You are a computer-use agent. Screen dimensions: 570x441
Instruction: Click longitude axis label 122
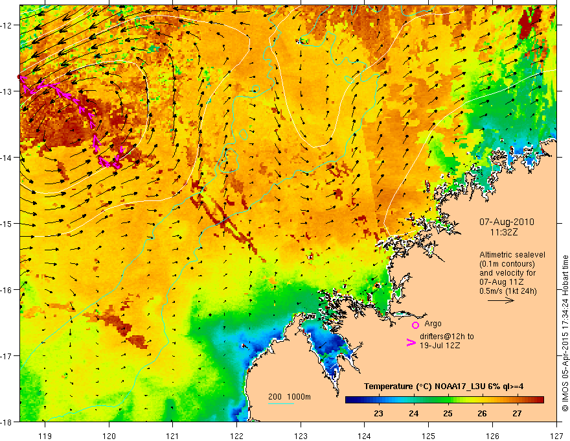point(236,436)
